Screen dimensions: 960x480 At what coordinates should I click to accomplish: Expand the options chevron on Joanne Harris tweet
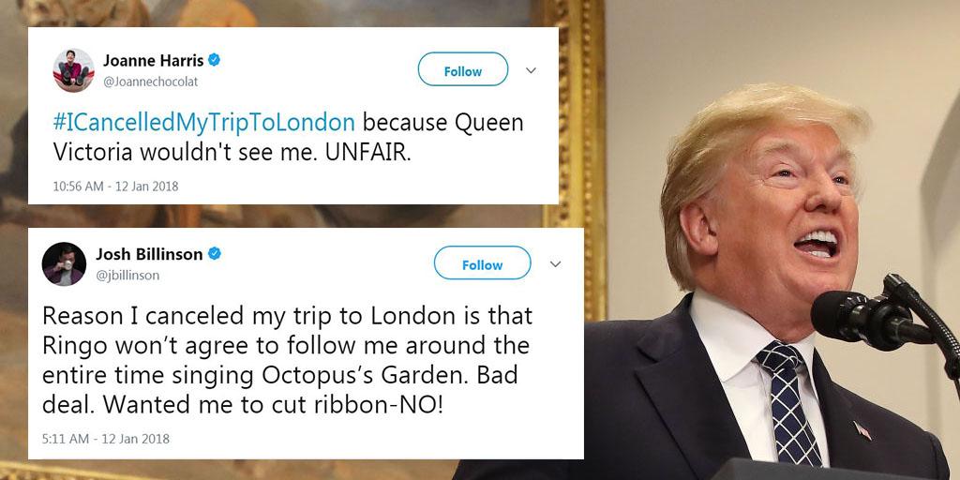(531, 70)
